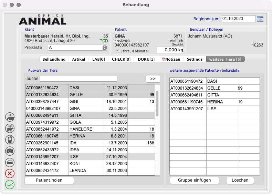Click the HP pig icon in sidebar
This screenshot has height=194, width=272.
point(10,117)
